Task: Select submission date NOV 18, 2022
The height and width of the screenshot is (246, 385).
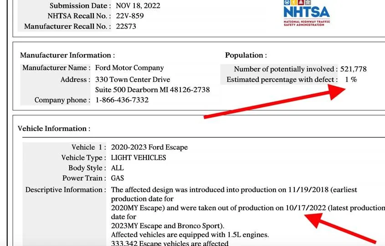Action: (138, 5)
